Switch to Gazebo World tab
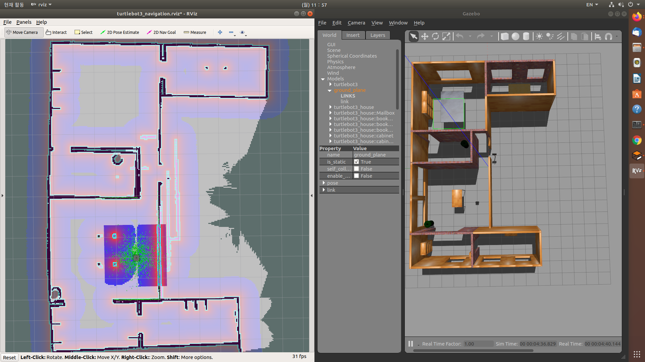 click(x=329, y=35)
